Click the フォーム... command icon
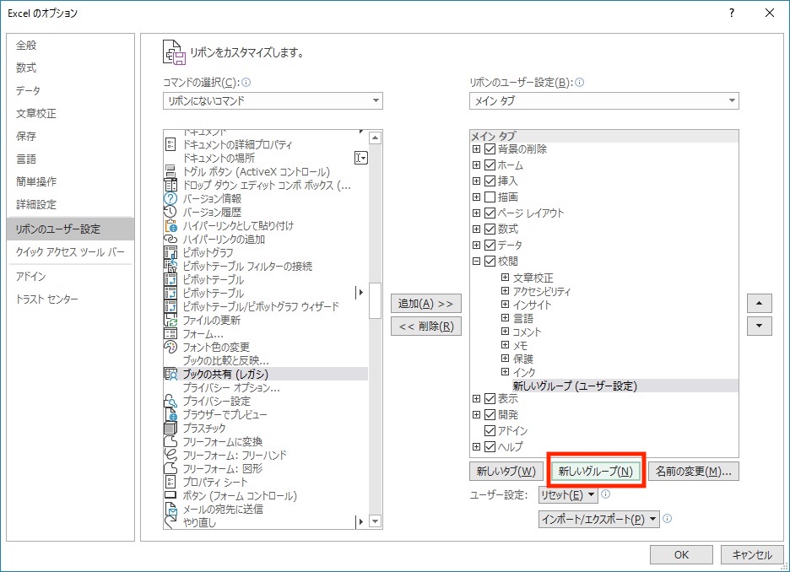 [x=170, y=334]
